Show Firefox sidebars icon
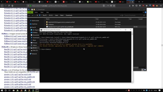Screen dimensions: 163x92 click(137, 6)
